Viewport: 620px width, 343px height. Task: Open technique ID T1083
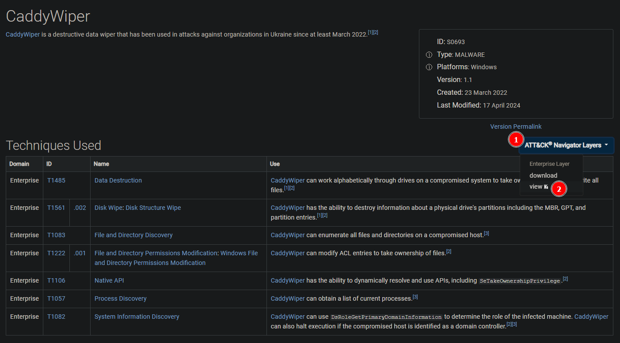coord(56,235)
